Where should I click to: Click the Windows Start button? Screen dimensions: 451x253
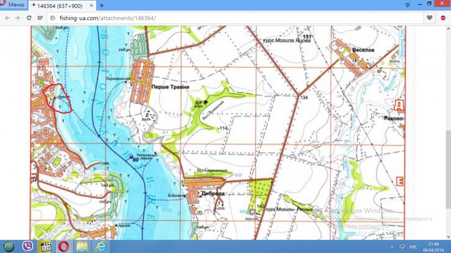click(x=9, y=246)
